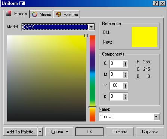167x139 pixels.
Task: Switch to the Models tab
Action: [16, 14]
